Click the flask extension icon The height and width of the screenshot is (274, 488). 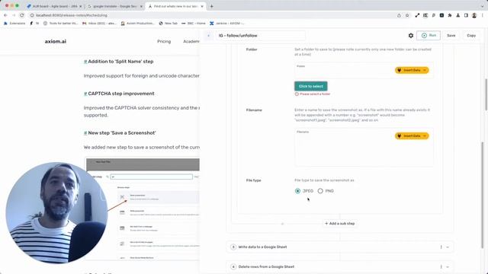(457, 15)
